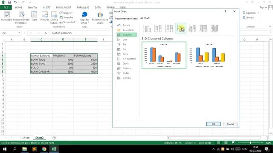Viewport: 273px width, 153px height.
Task: Open the New Tab ribbon tab
Action: 32,8
